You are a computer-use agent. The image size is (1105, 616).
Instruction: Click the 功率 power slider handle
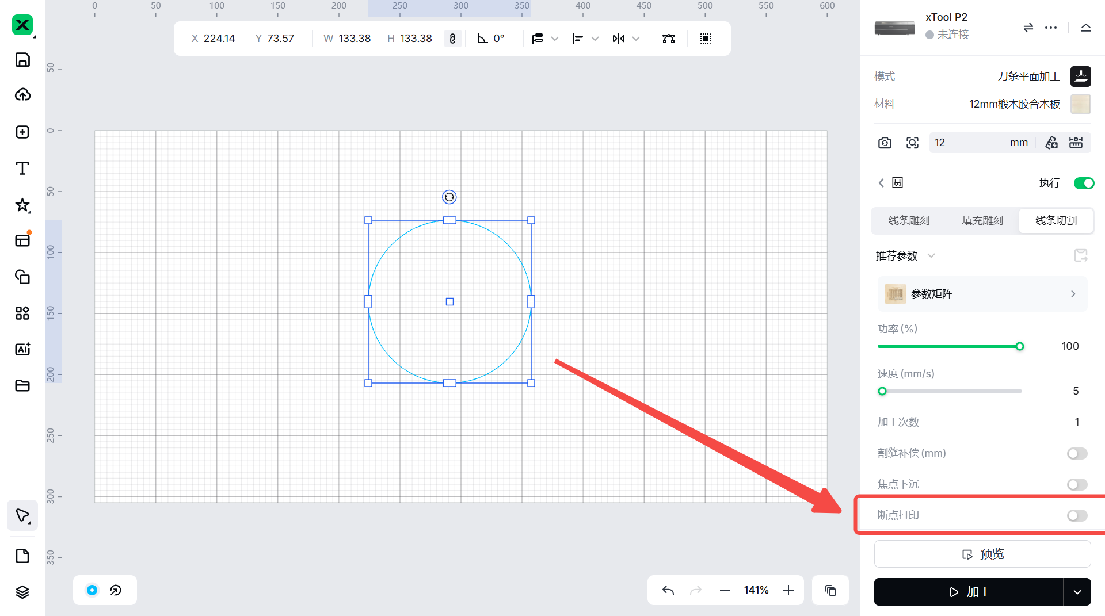pos(1020,346)
